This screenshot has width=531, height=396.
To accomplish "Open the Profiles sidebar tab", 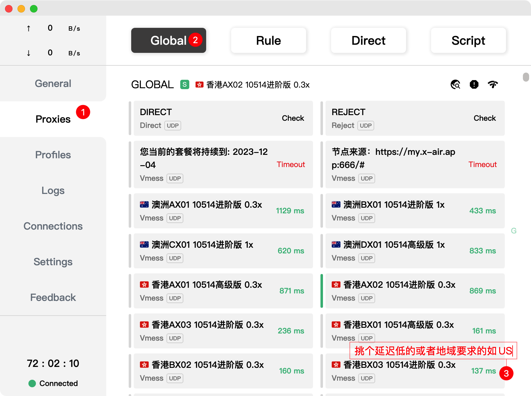I will [53, 155].
